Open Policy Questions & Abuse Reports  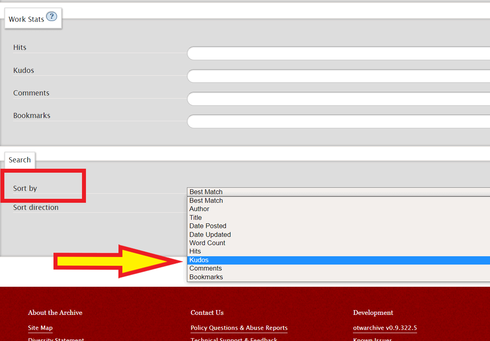pos(239,328)
